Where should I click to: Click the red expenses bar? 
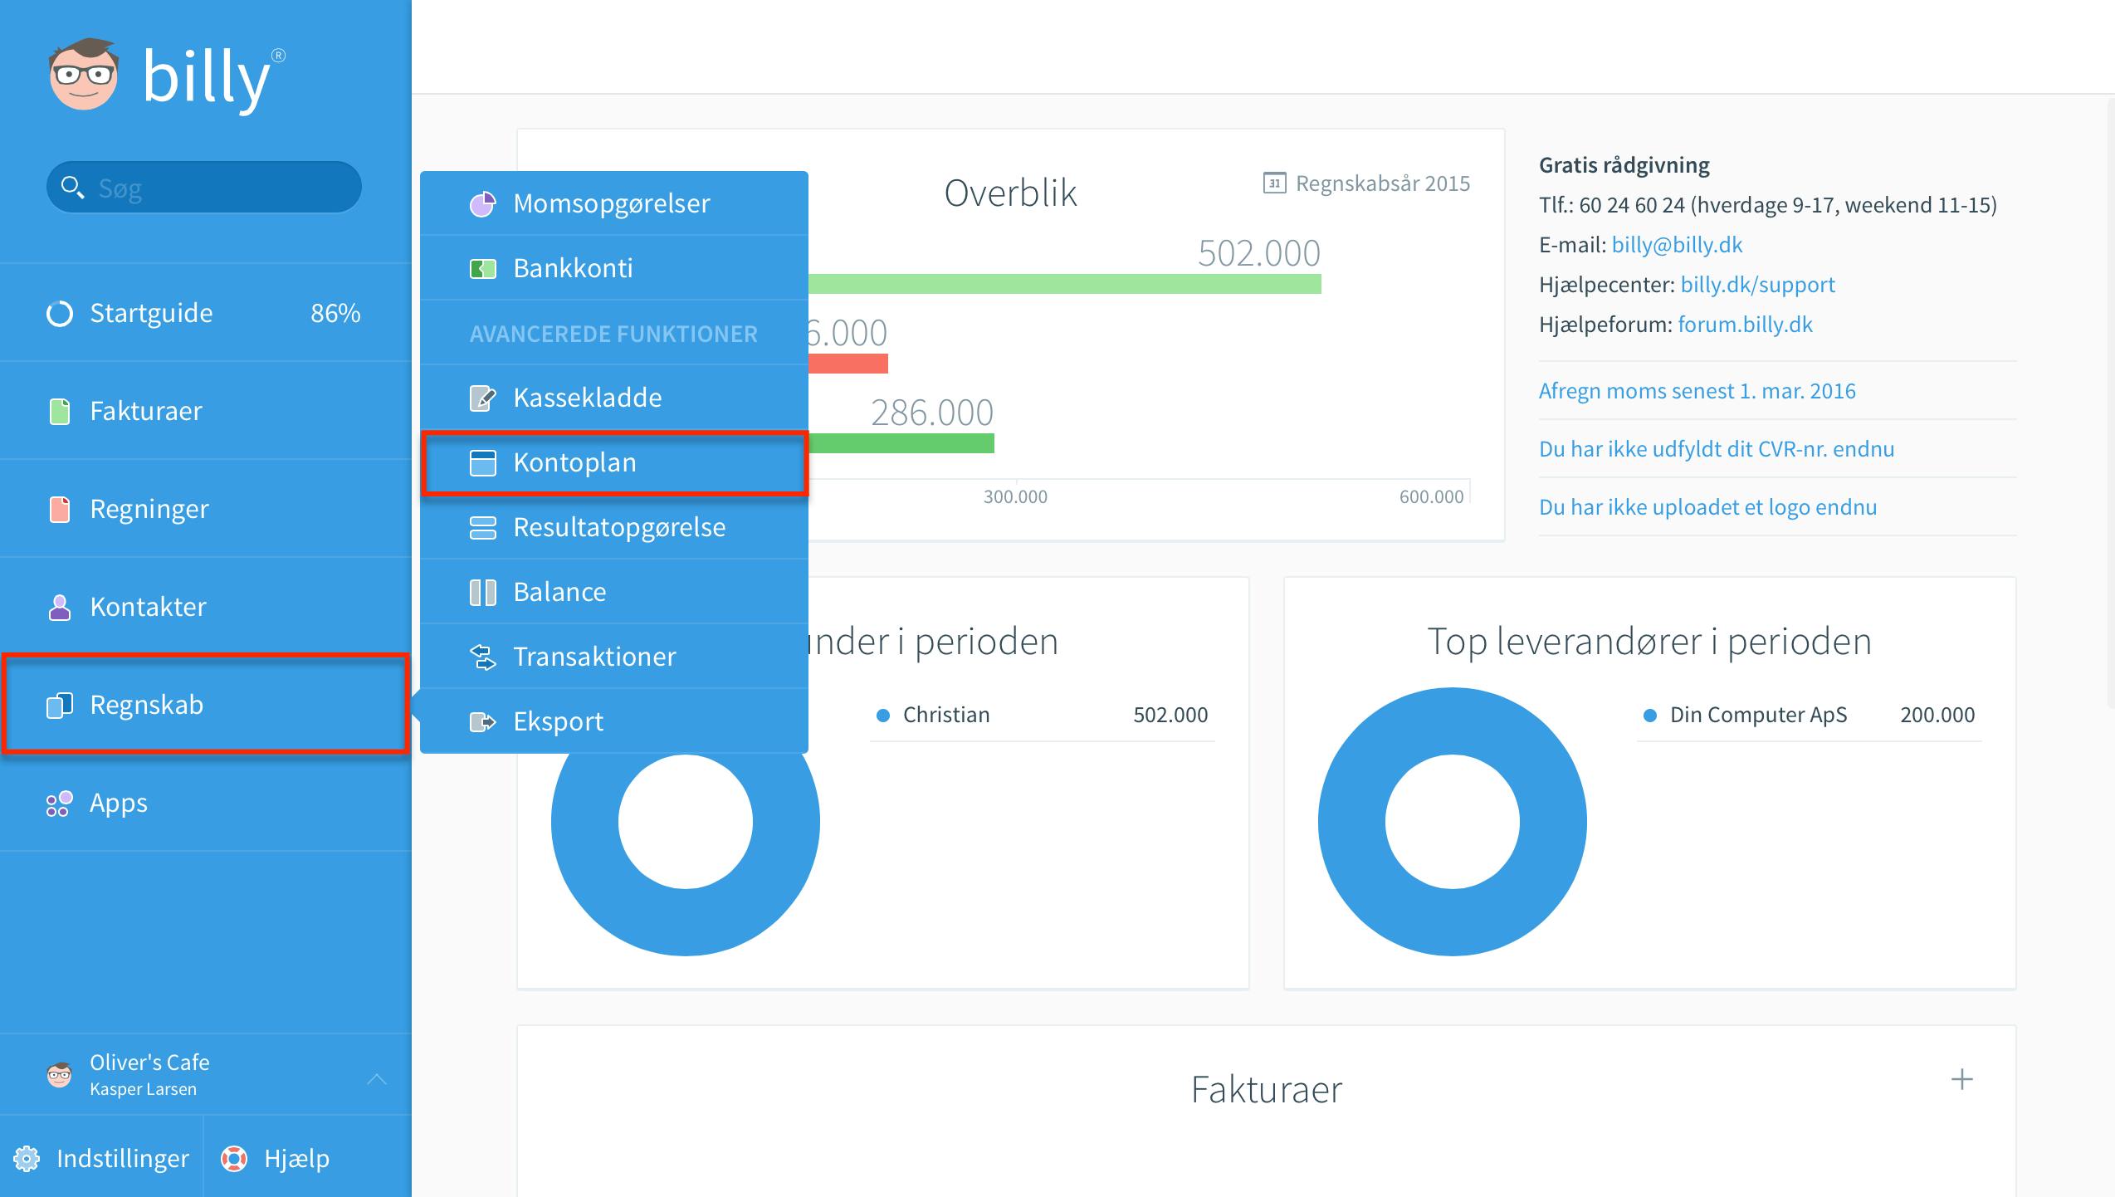[848, 364]
